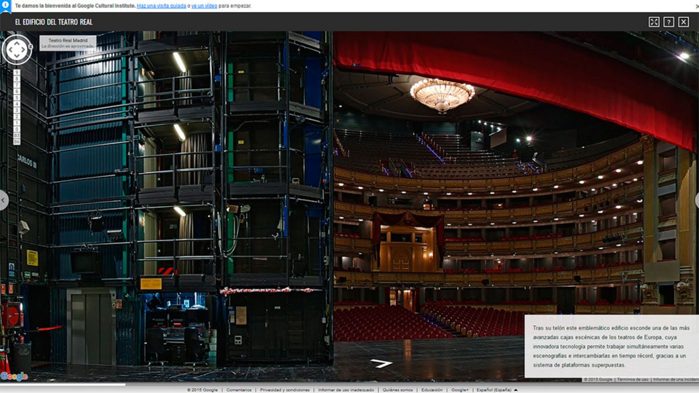Image resolution: width=699 pixels, height=393 pixels.
Task: Open the zoom control beside the compass
Action: tap(31, 46)
